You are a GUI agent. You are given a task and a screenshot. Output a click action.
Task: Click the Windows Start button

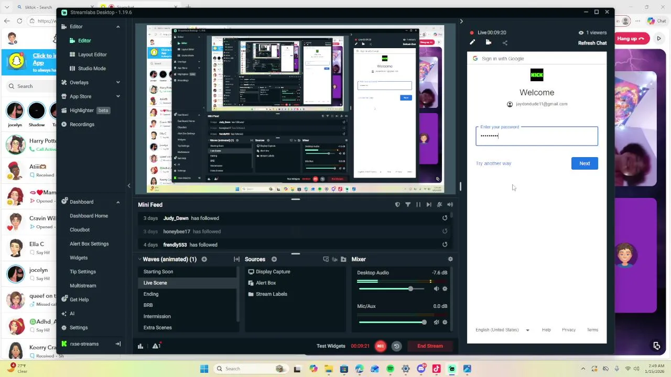(x=204, y=369)
